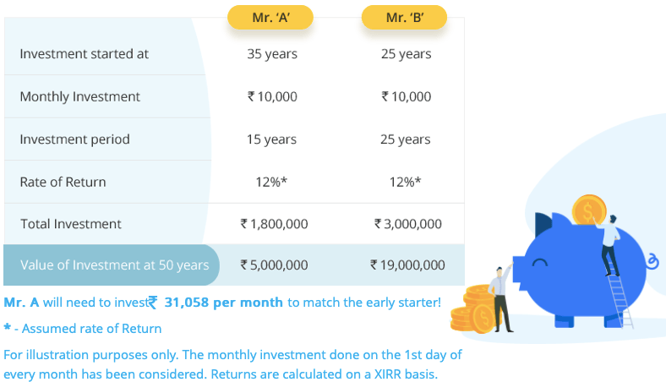666x382 pixels.
Task: Click the 'Investment started at' row label
Action: [x=84, y=53]
